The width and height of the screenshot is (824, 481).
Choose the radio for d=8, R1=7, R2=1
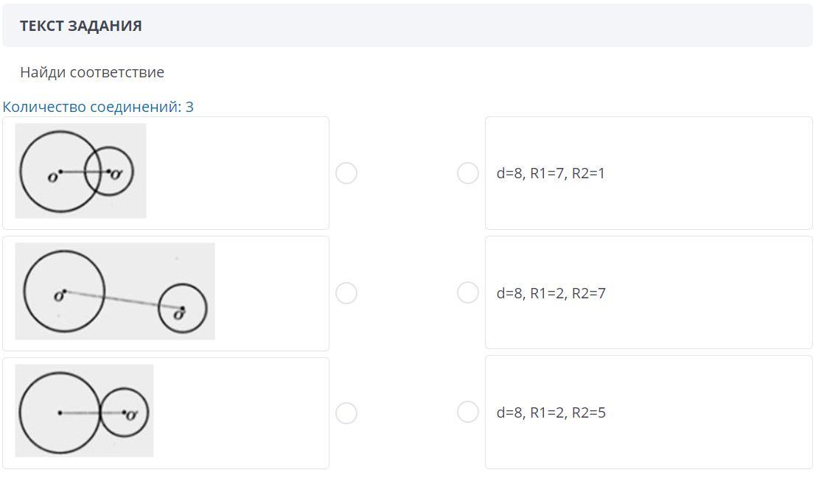(x=468, y=173)
